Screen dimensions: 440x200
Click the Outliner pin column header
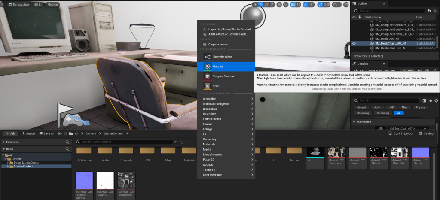coord(360,17)
